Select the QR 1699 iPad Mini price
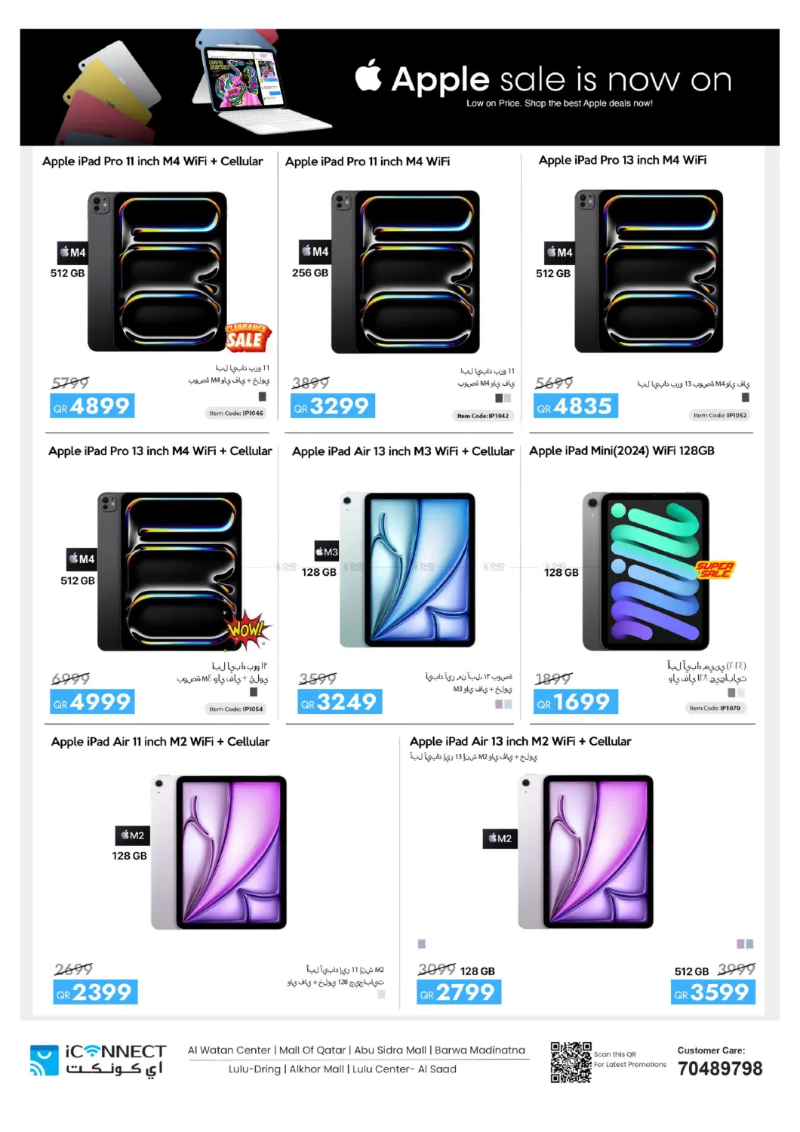The height and width of the screenshot is (1132, 800). [576, 702]
